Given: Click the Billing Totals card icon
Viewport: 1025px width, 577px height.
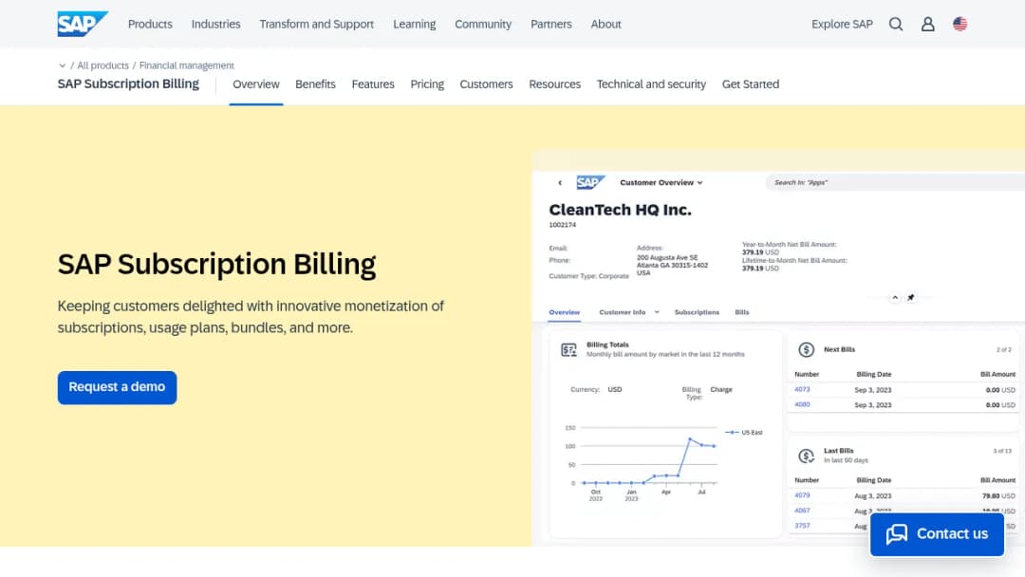Looking at the screenshot, I should 569,350.
